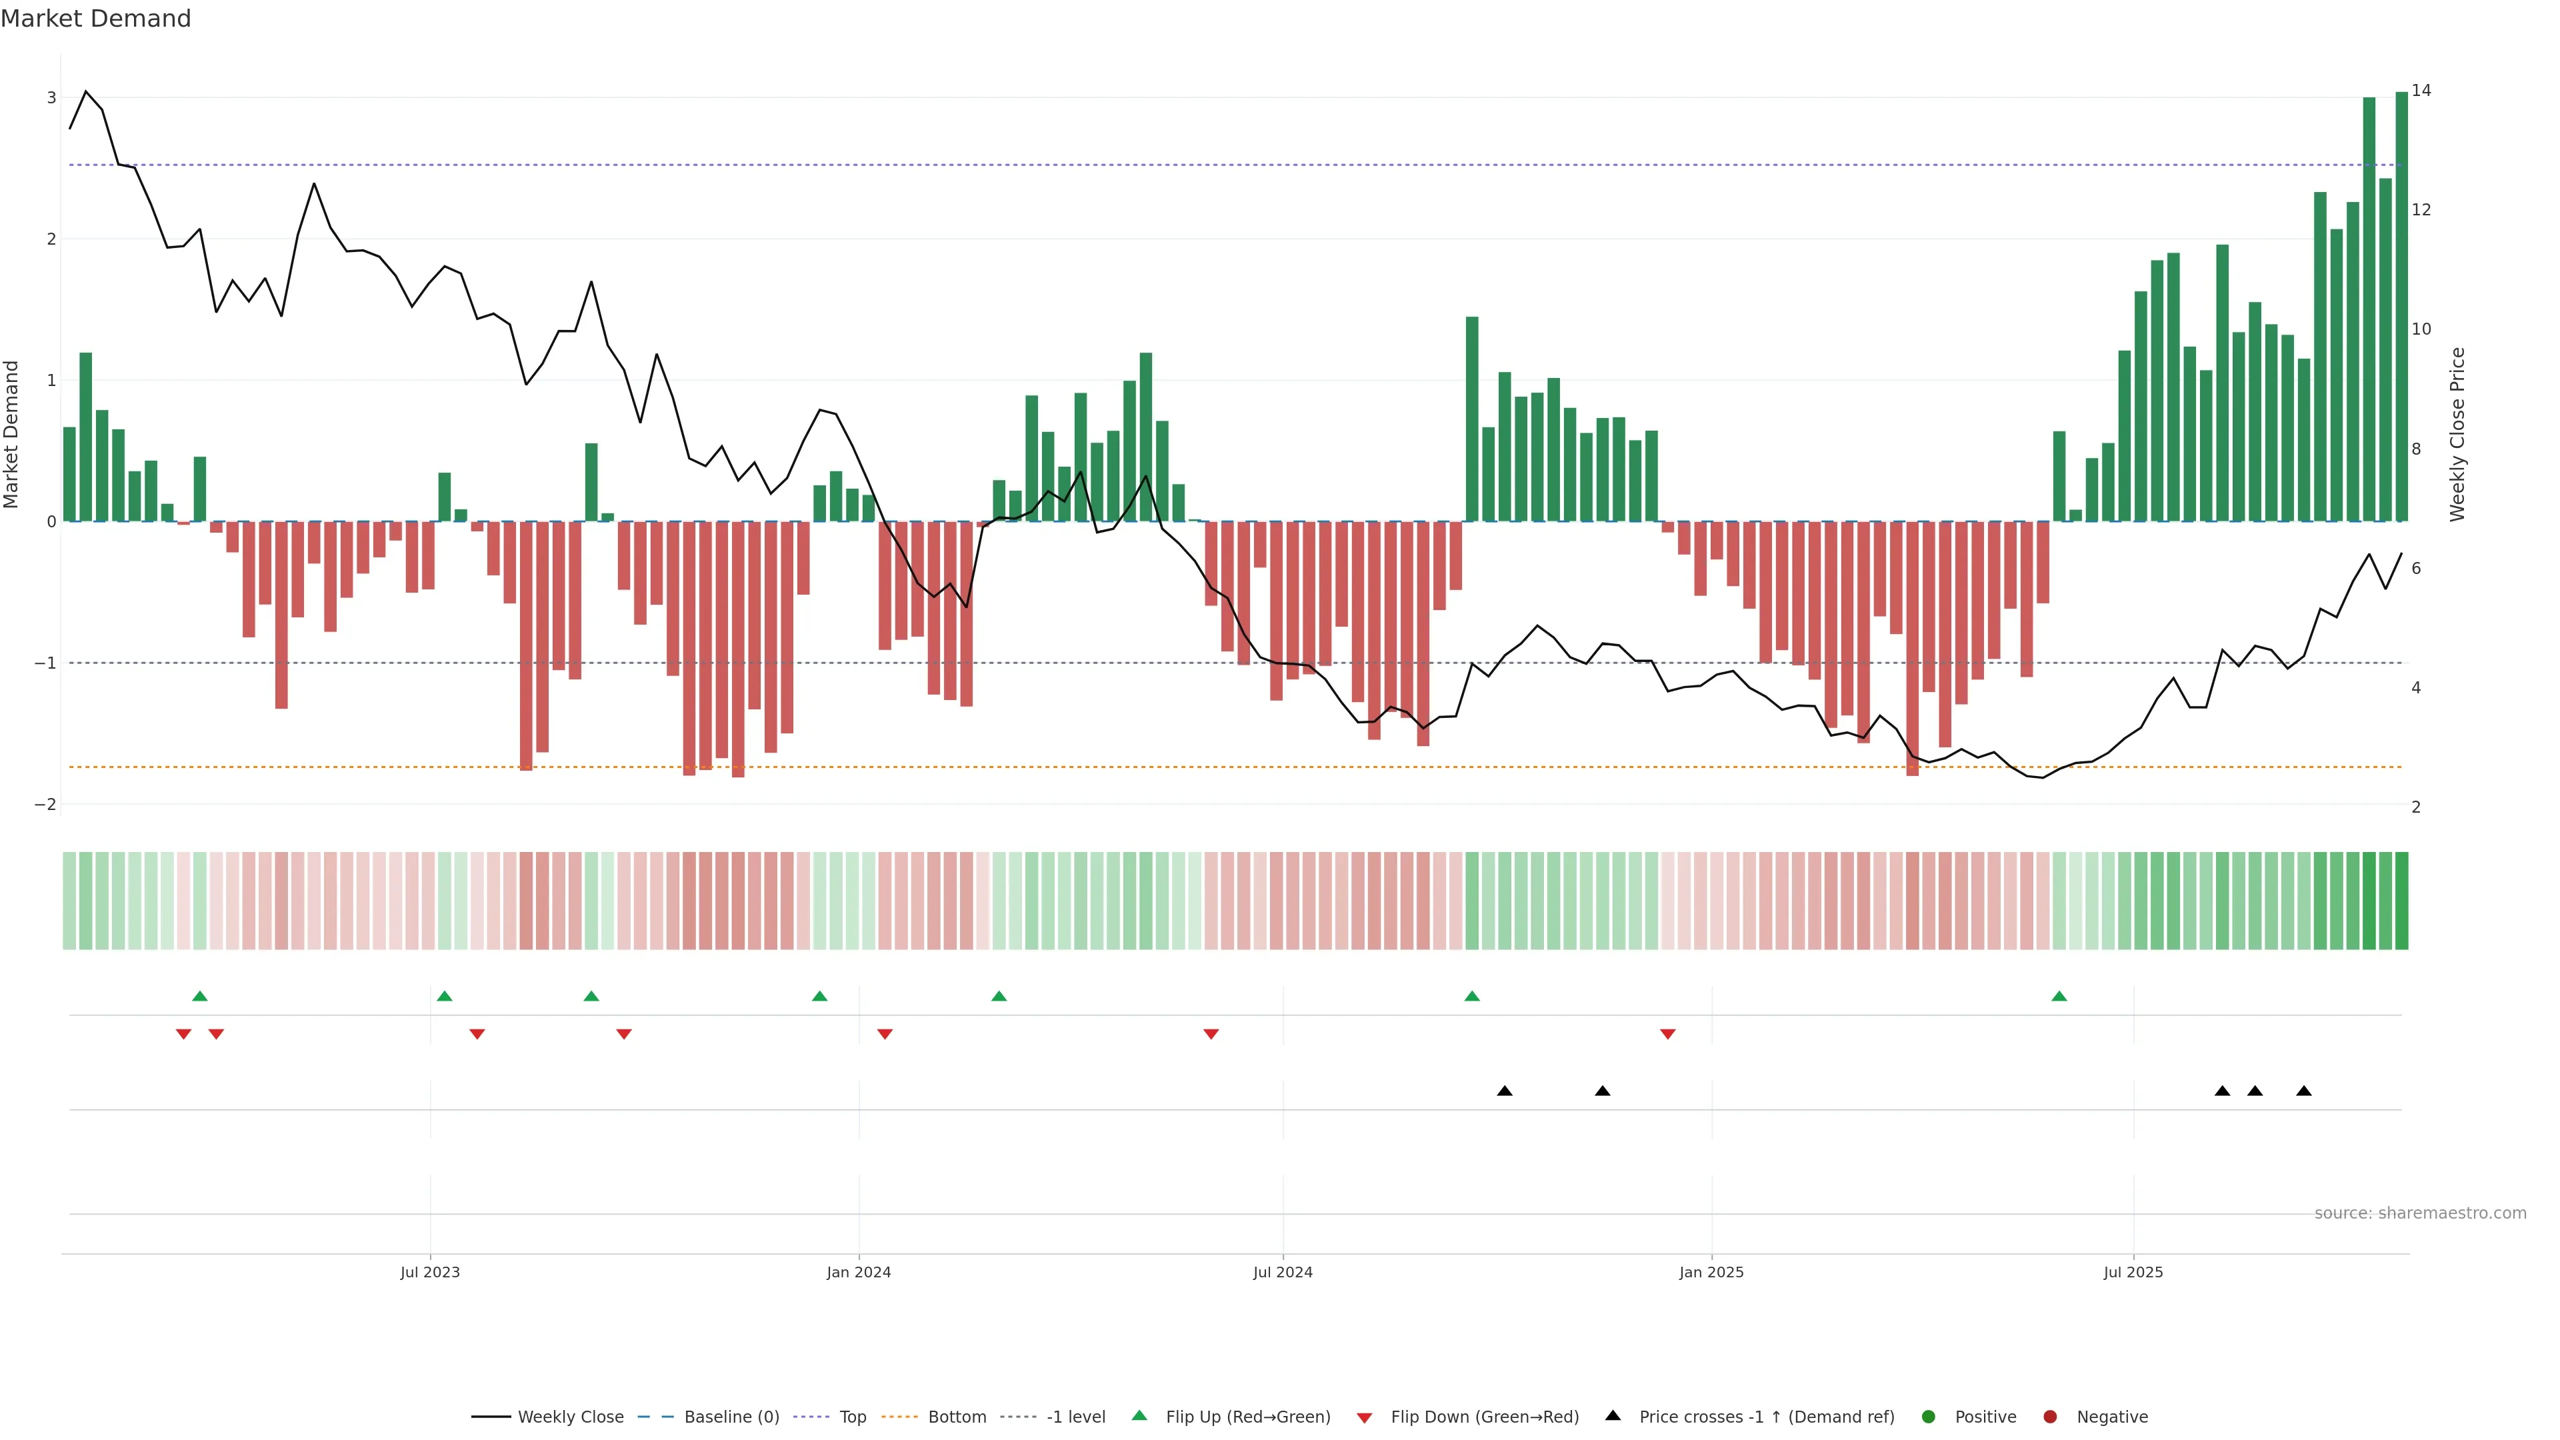Toggle the Top dotted line legend entry

(x=852, y=1417)
